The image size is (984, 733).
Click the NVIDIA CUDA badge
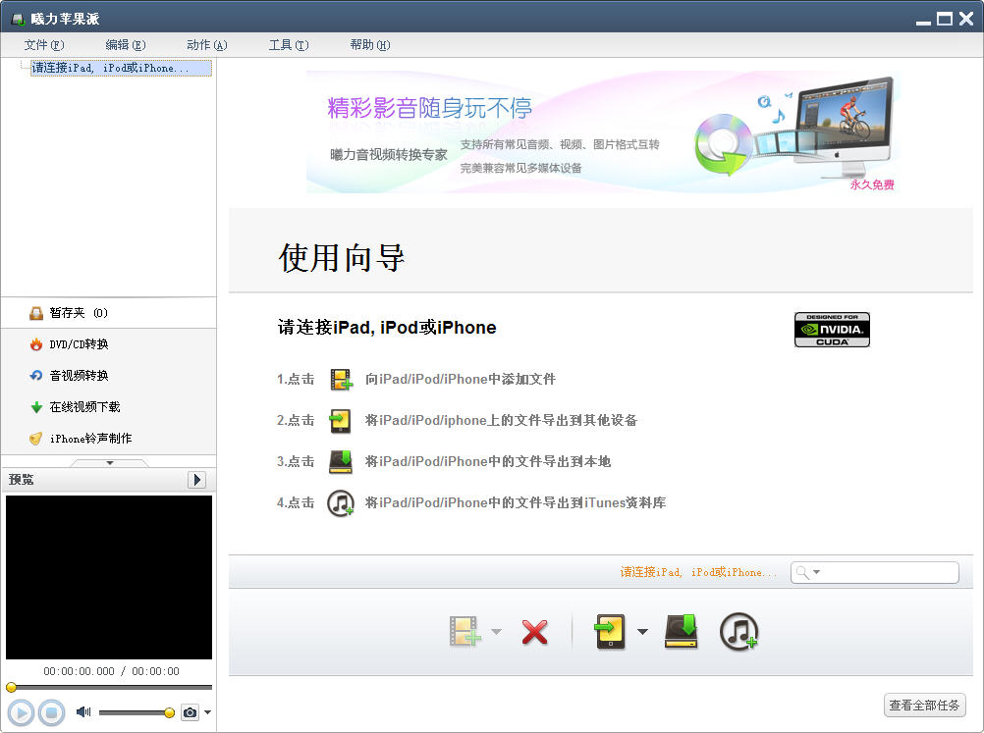coord(832,329)
